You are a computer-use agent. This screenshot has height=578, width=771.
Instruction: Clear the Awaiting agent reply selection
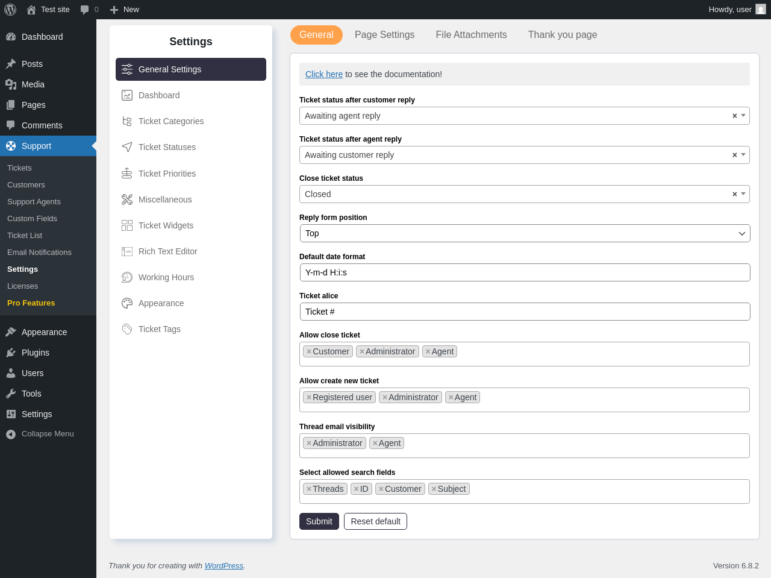pyautogui.click(x=734, y=116)
